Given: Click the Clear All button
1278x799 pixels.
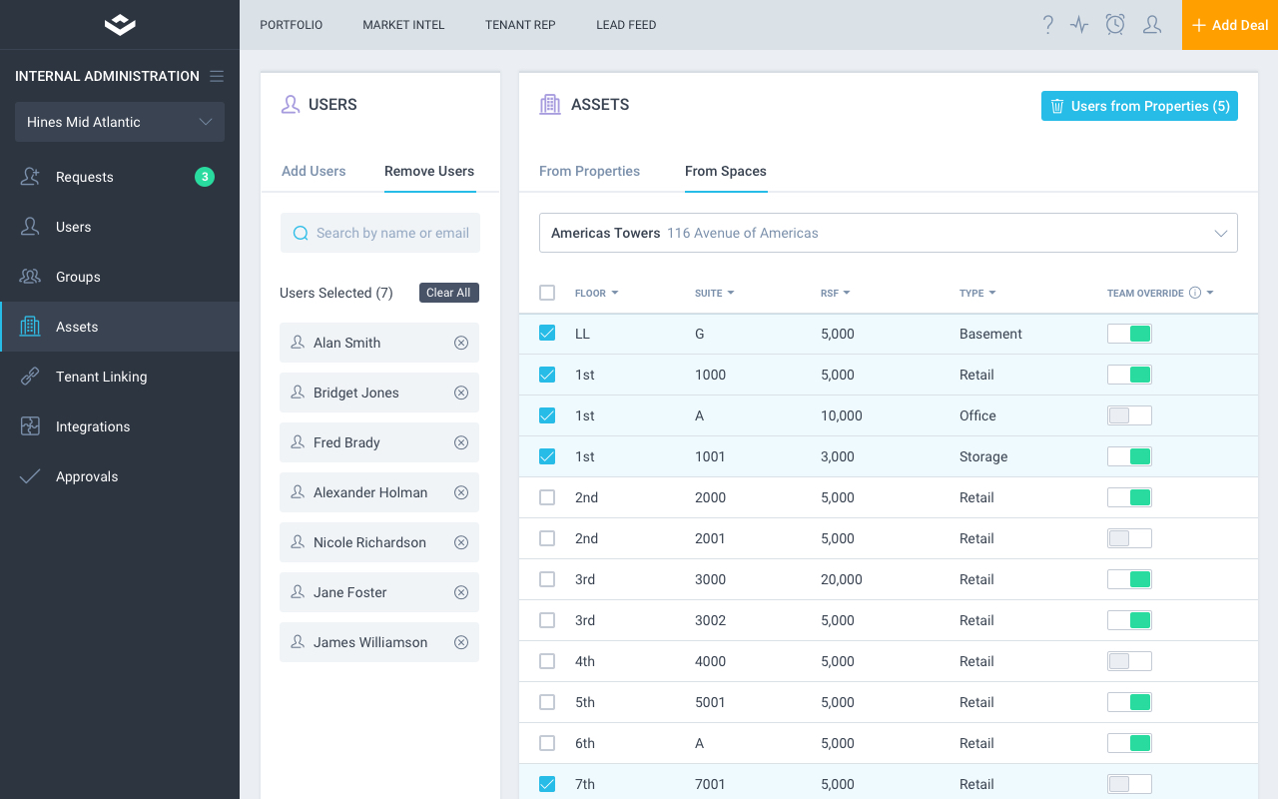Looking at the screenshot, I should point(448,293).
